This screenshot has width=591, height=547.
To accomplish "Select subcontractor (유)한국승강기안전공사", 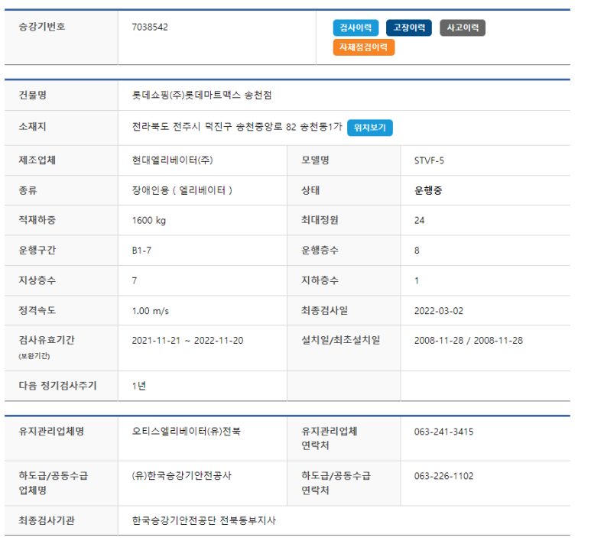I will (181, 476).
